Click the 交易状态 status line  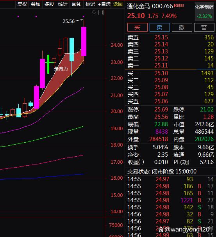[x=162, y=172]
